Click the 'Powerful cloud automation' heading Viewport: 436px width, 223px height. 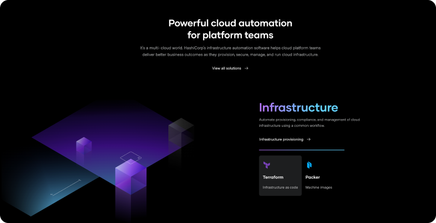(x=230, y=29)
